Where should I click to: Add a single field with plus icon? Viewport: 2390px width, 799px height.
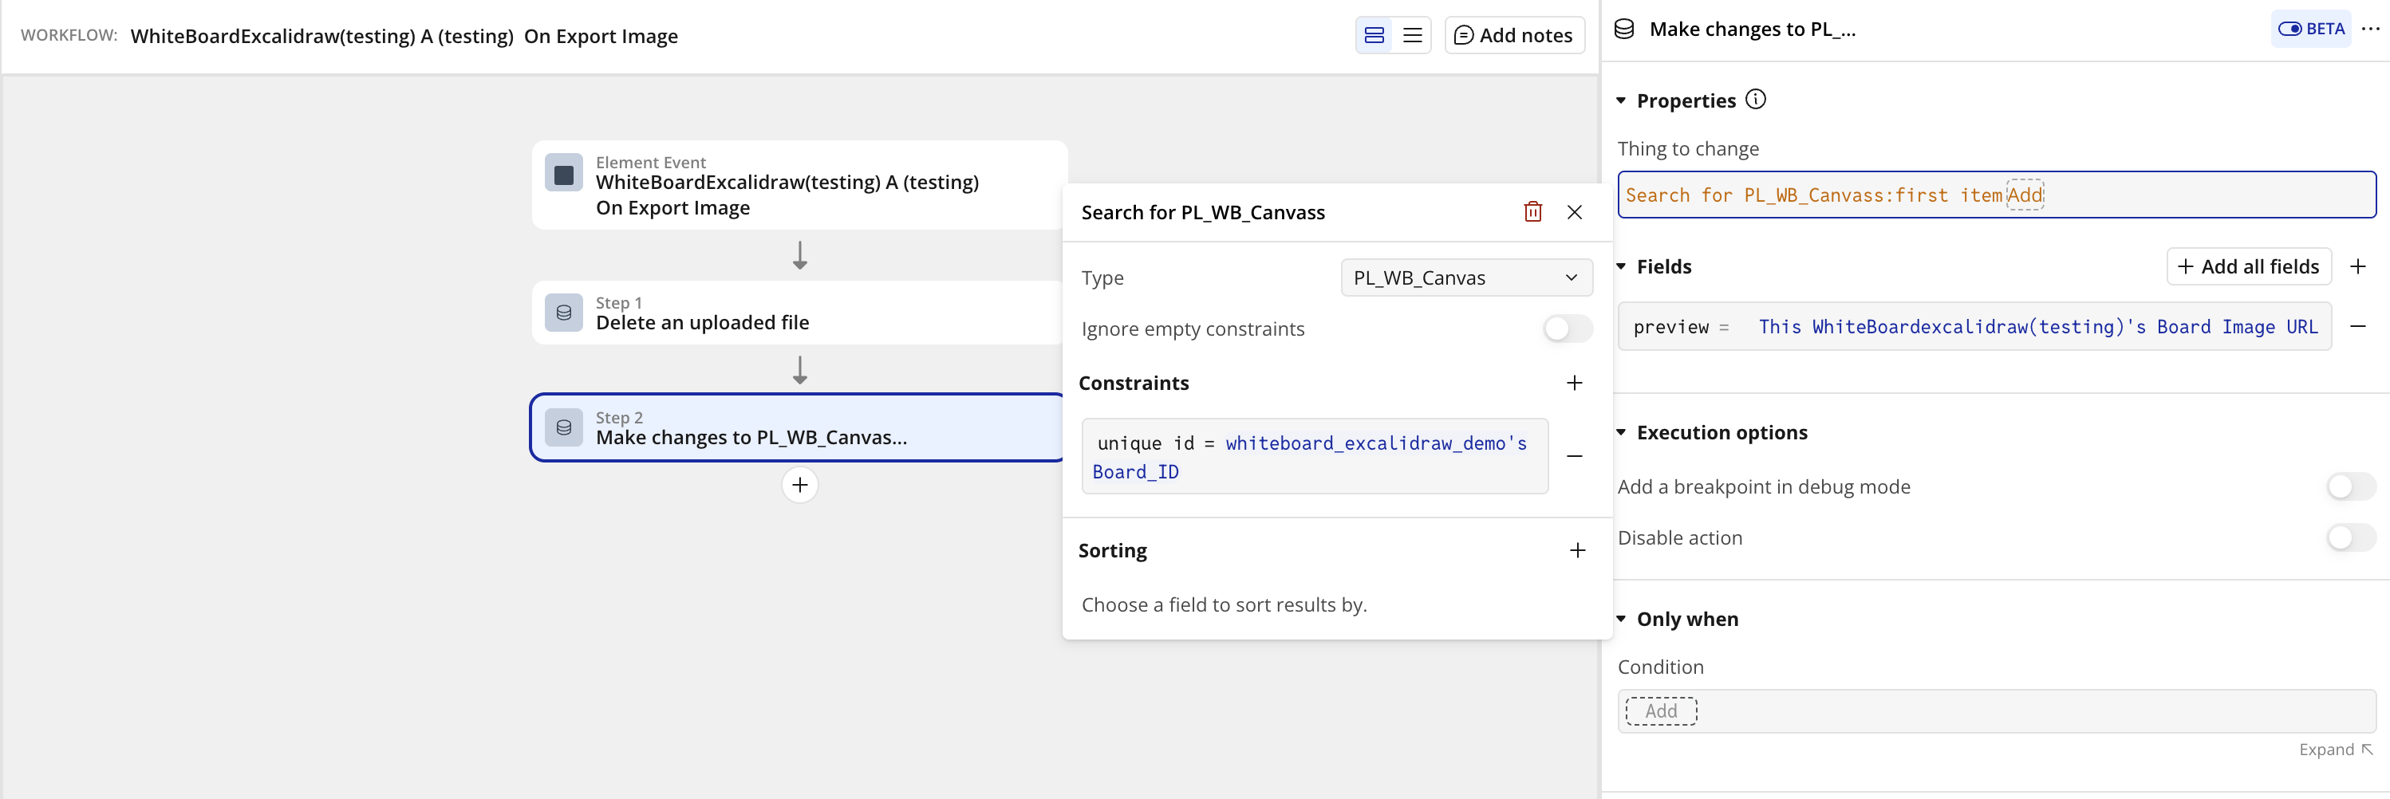pos(2357,266)
